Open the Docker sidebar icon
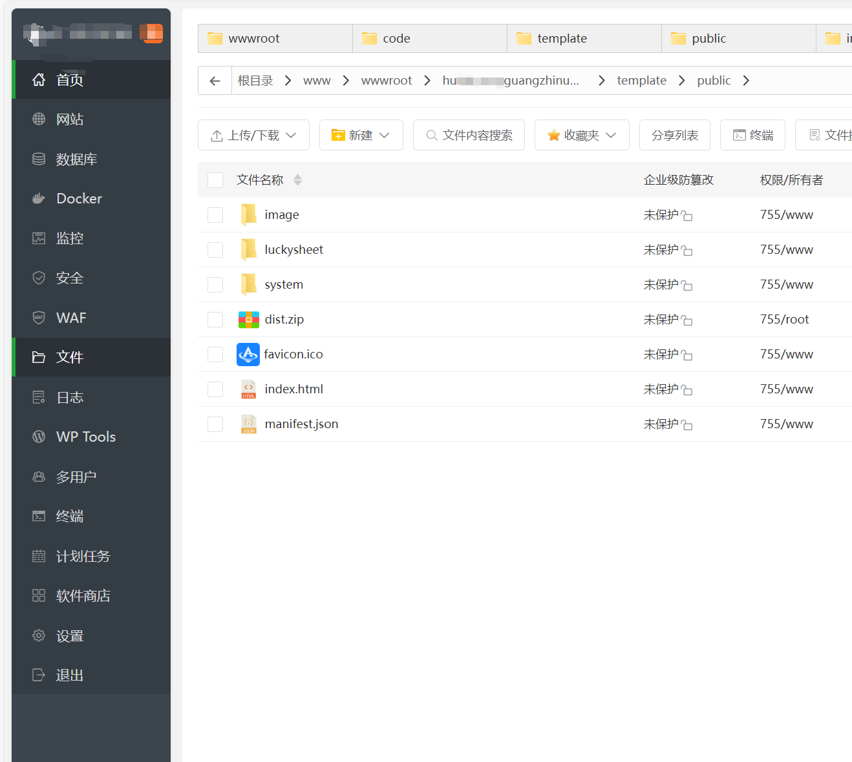The image size is (852, 762). point(39,199)
